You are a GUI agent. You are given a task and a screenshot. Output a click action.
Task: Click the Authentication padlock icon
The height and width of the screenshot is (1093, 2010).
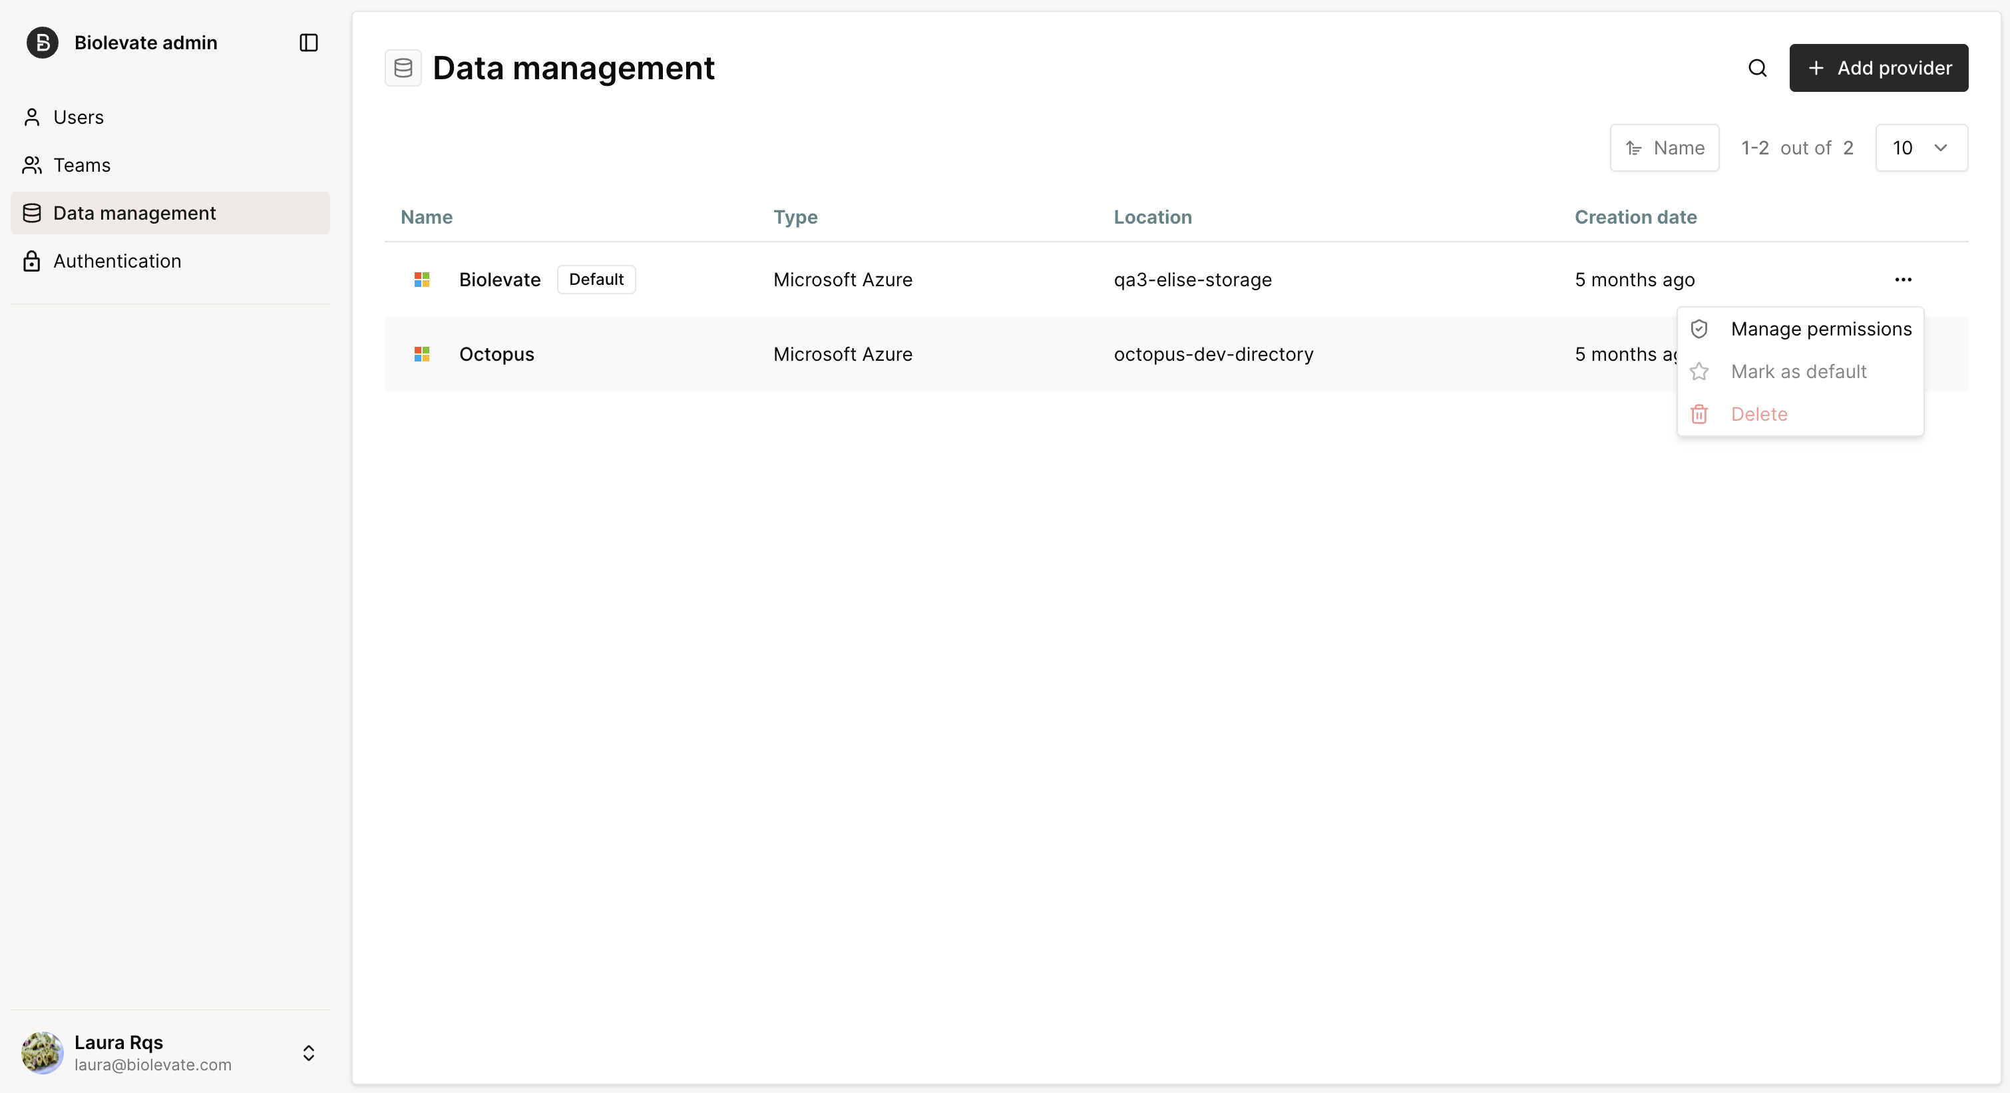(32, 262)
